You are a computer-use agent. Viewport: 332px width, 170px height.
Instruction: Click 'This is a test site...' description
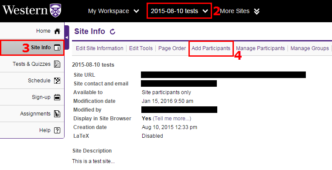pyautogui.click(x=93, y=161)
